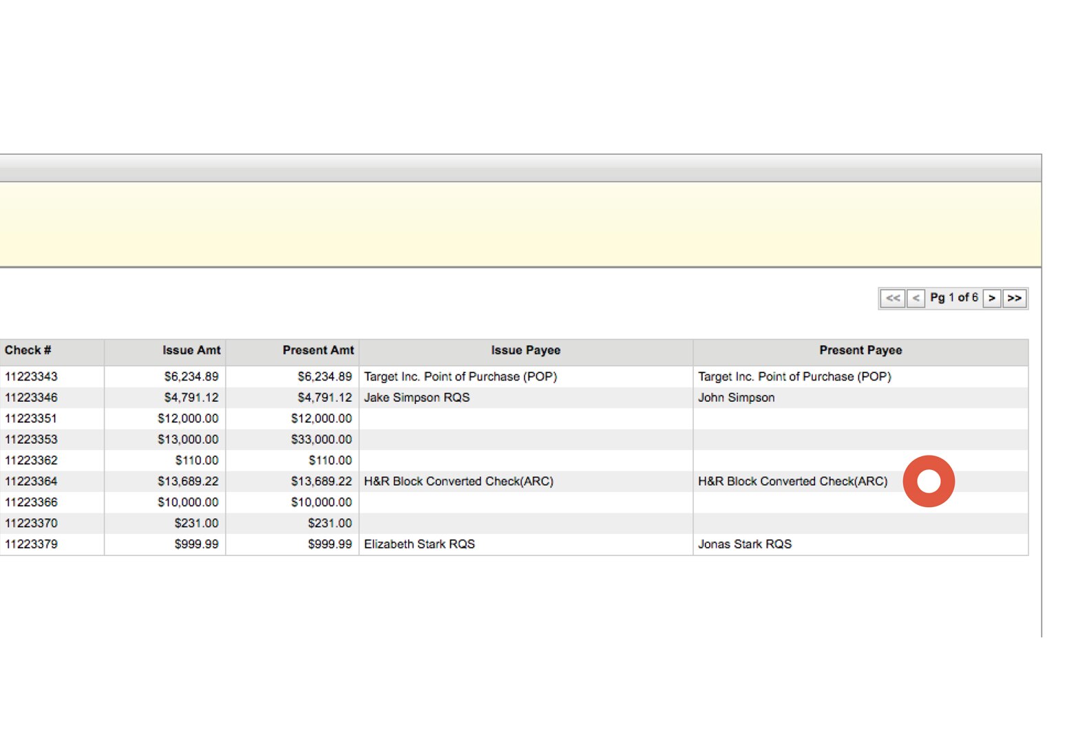Click the previous-page < pagination icon
This screenshot has height=748, width=1067.
(916, 298)
